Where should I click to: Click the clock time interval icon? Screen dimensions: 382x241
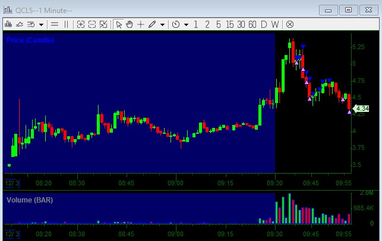tap(176, 24)
